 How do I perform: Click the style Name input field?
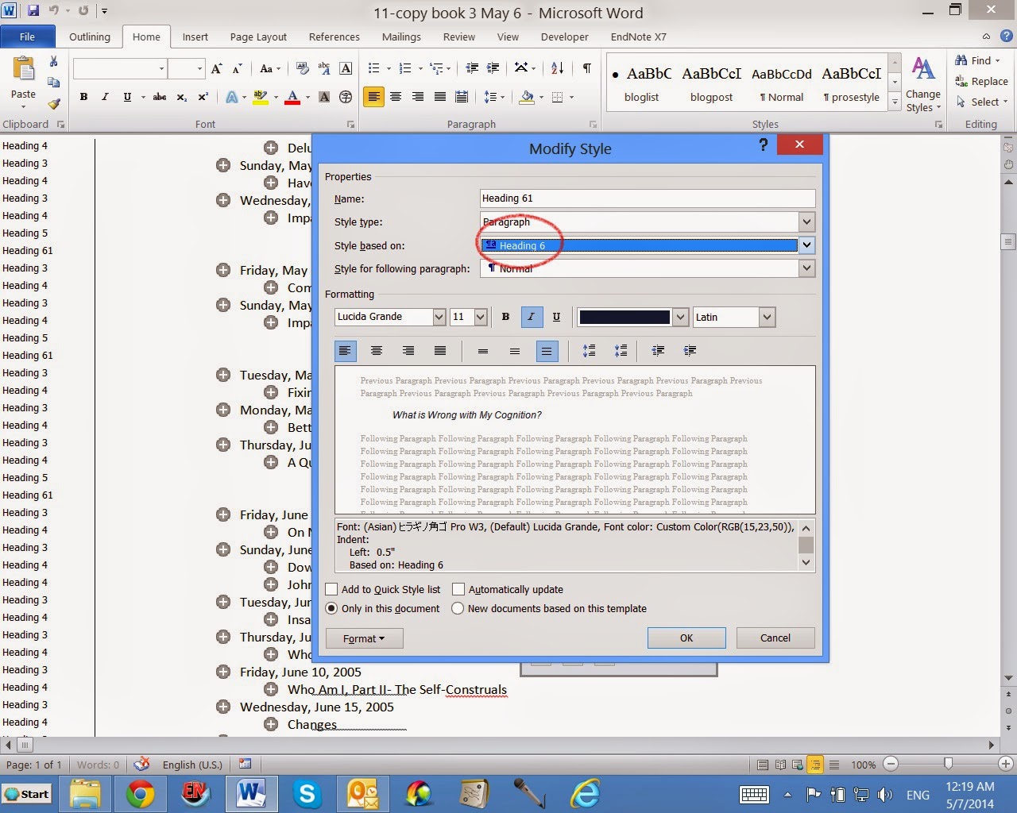pyautogui.click(x=648, y=198)
